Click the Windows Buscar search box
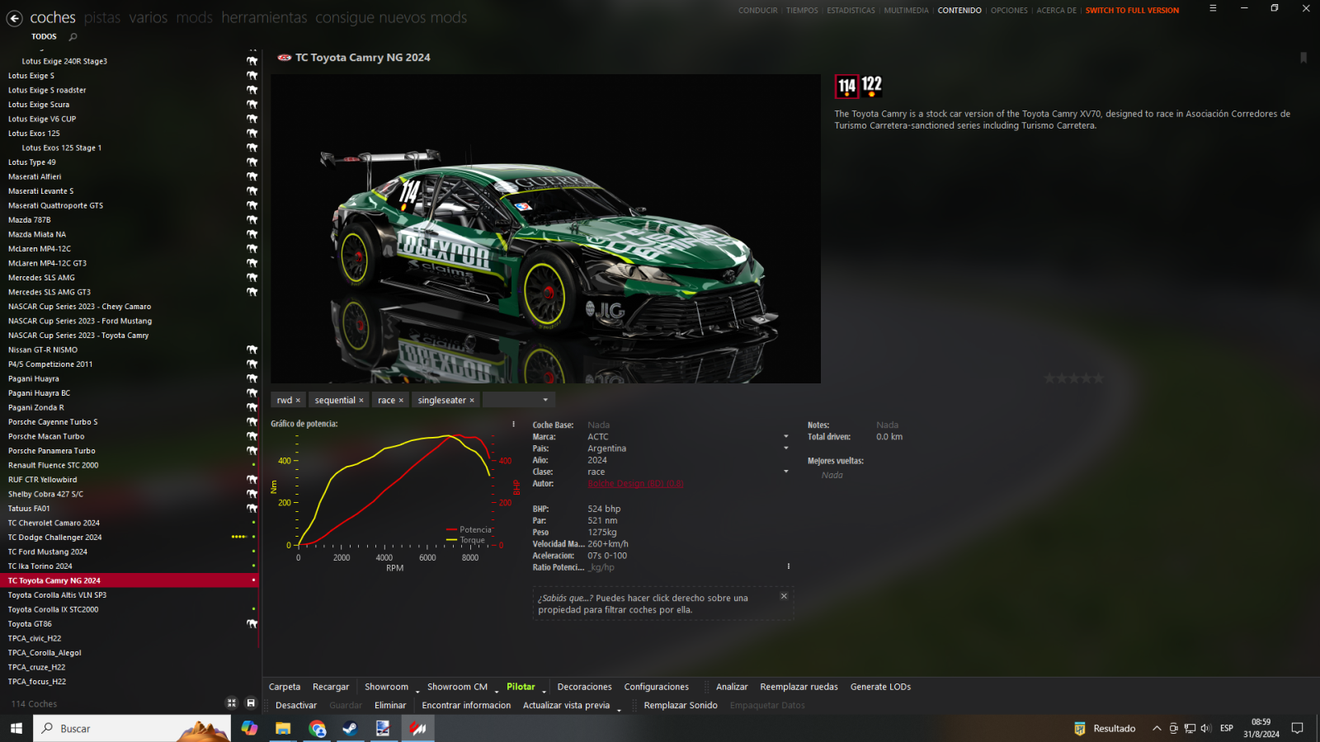Screen dimensions: 1320x742 point(132,728)
